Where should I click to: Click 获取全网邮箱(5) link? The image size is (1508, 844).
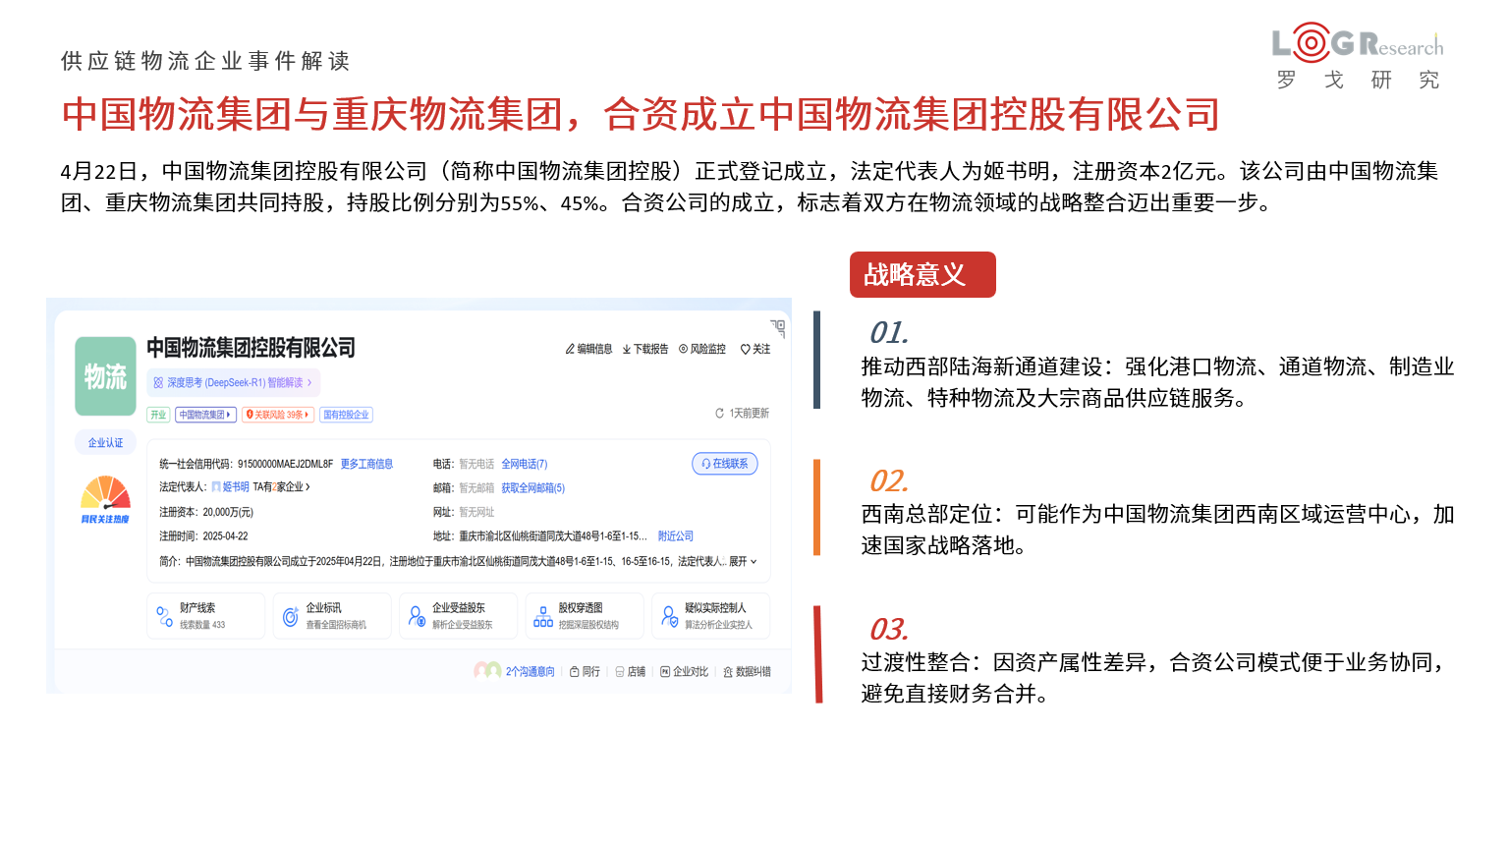pyautogui.click(x=532, y=488)
